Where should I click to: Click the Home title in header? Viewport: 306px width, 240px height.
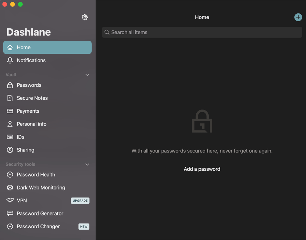202,17
